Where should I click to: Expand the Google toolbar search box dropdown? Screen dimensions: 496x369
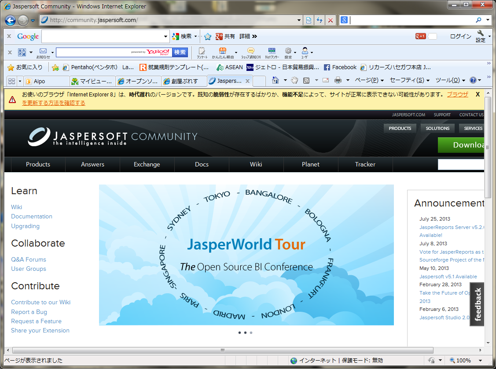point(165,37)
